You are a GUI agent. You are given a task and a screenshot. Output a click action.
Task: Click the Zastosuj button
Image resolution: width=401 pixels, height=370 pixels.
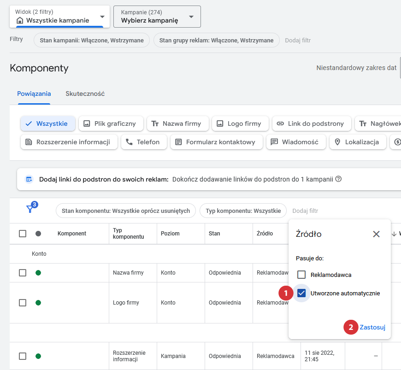click(x=372, y=327)
